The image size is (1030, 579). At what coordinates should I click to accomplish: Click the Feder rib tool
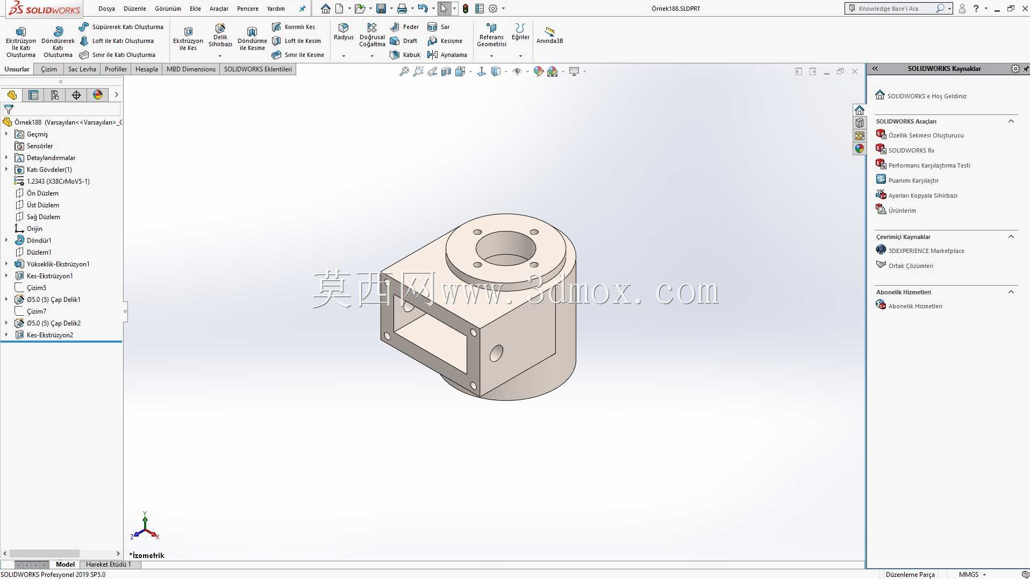[x=404, y=27]
